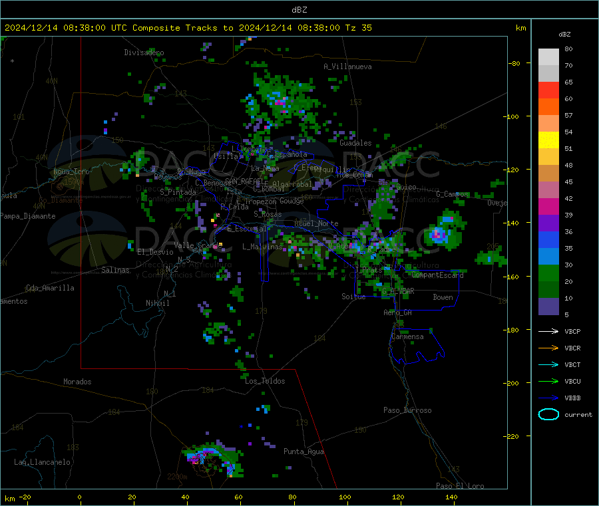Click the Aero_GH map label
This screenshot has height=506, width=599.
click(x=398, y=313)
